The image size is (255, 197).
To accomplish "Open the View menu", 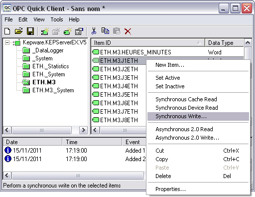I will (x=39, y=19).
